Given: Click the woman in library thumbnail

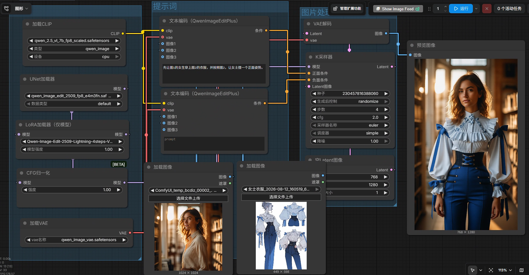Looking at the screenshot, I should click(188, 237).
